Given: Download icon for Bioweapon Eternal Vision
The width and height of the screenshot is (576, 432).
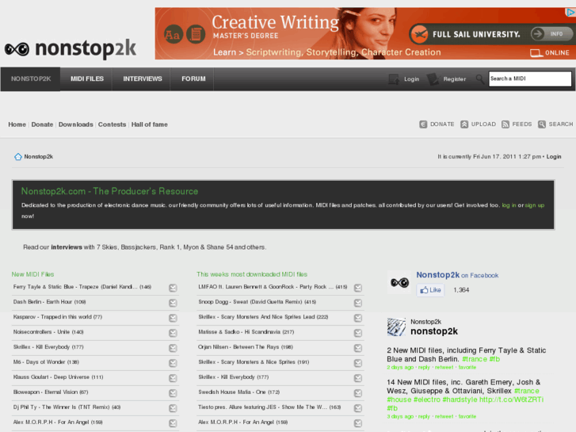Looking at the screenshot, I should (x=173, y=393).
